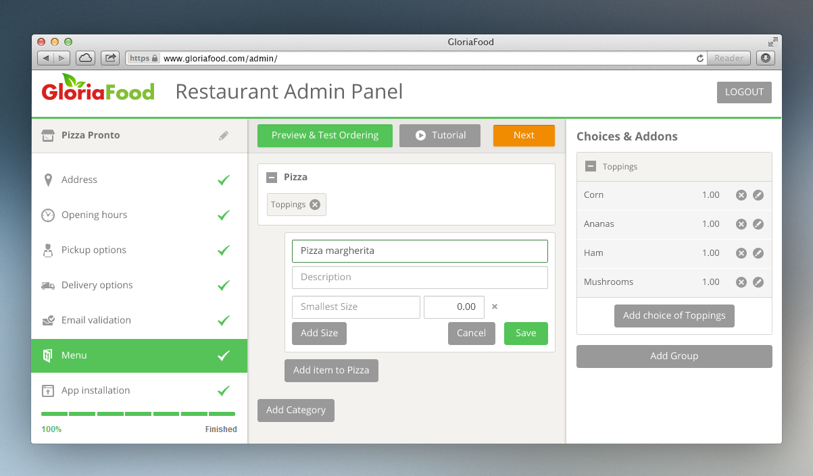Image resolution: width=813 pixels, height=476 pixels.
Task: Save the Pizza margherita item
Action: pos(526,334)
